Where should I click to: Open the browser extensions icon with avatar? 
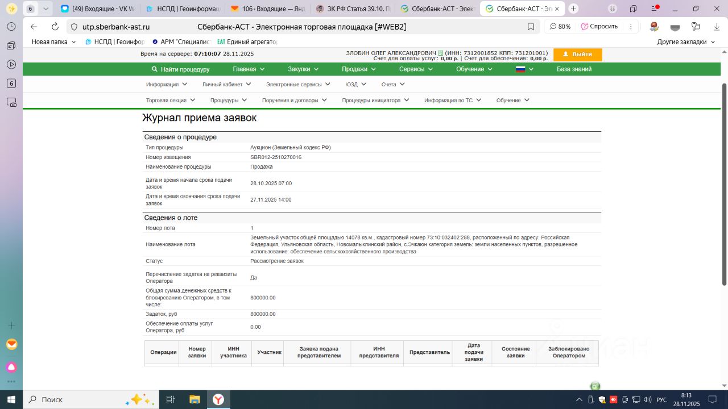coord(654,27)
